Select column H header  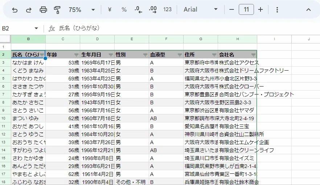[x=238, y=39]
